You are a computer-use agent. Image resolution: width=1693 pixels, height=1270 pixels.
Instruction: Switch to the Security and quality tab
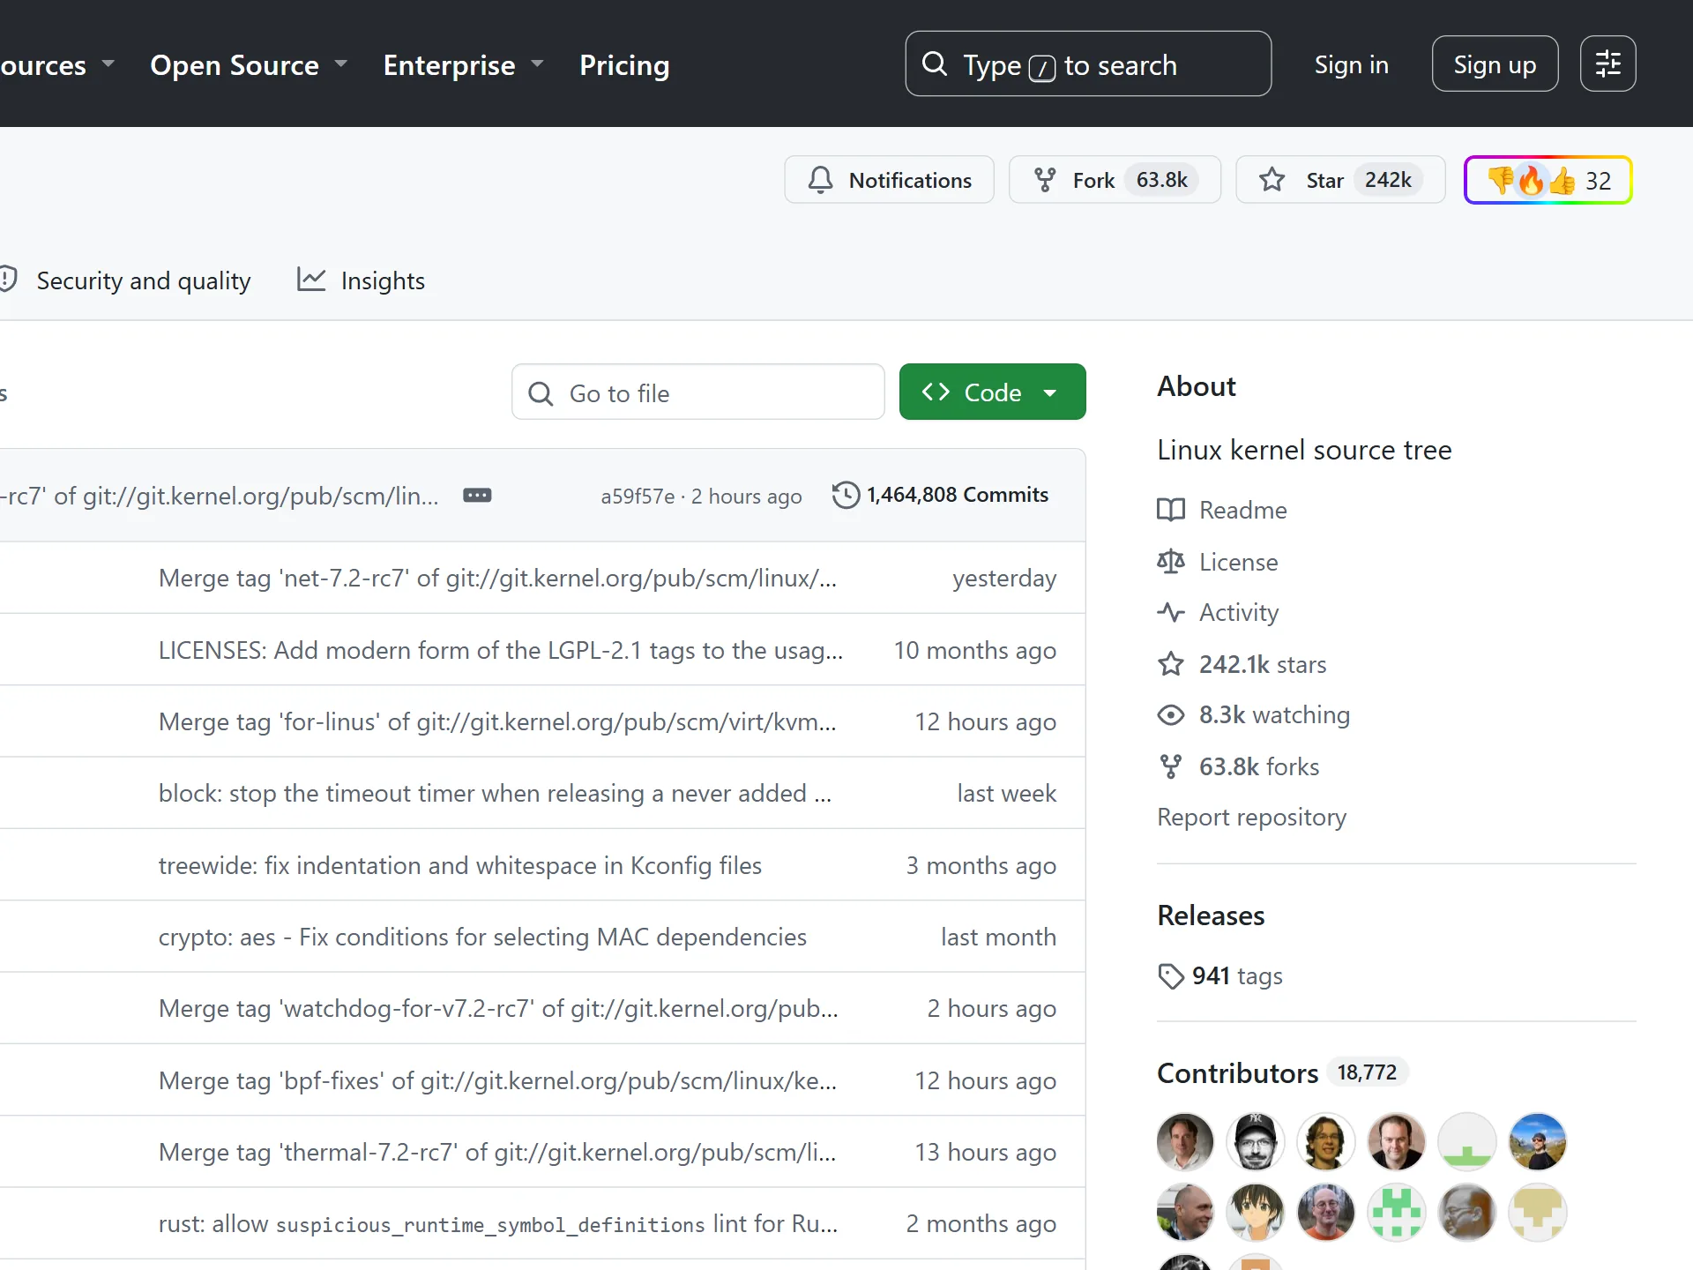(125, 280)
